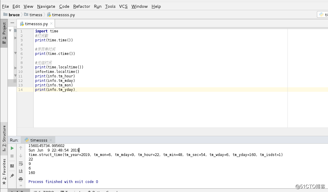
Task: Click 'print(time.ctime())' on line 6
Action: tap(55, 54)
